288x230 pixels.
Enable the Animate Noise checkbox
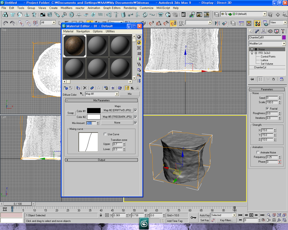(x=258, y=152)
